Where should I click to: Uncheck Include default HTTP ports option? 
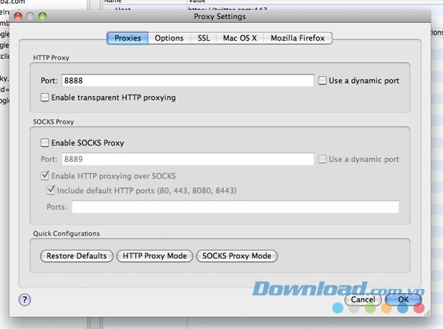[52, 191]
